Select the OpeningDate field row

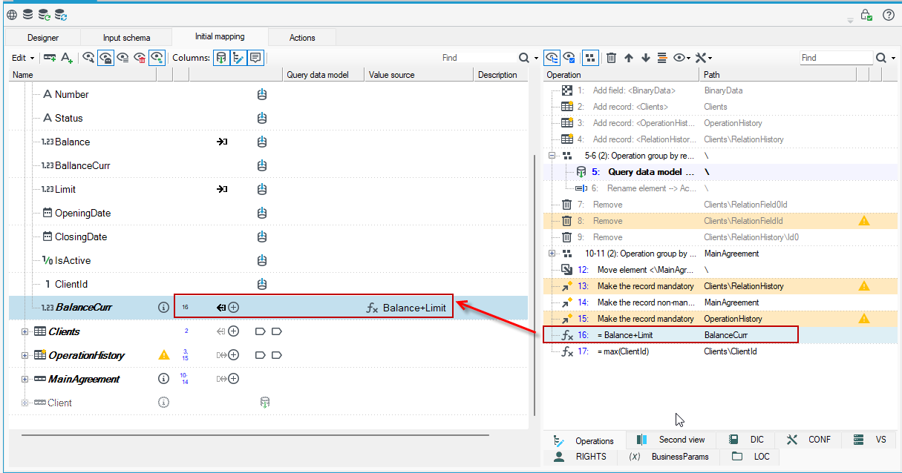coord(268,213)
